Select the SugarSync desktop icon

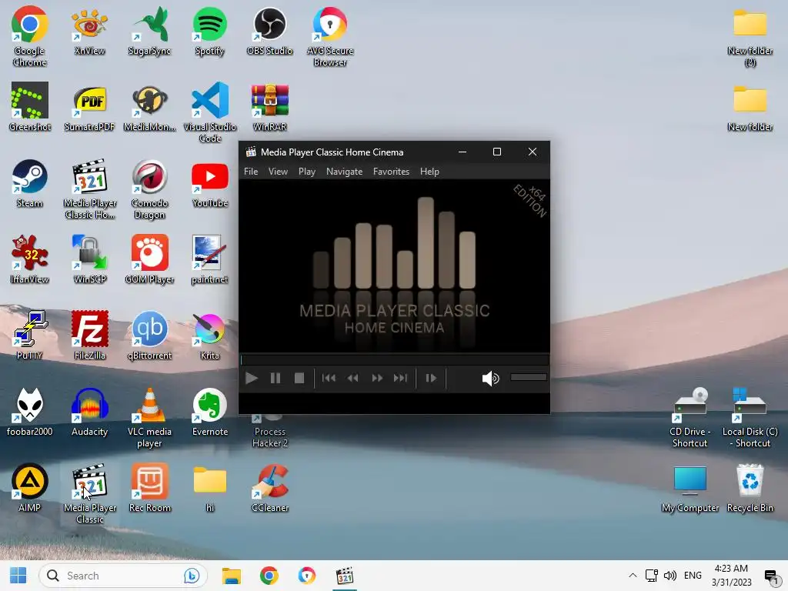click(x=149, y=31)
